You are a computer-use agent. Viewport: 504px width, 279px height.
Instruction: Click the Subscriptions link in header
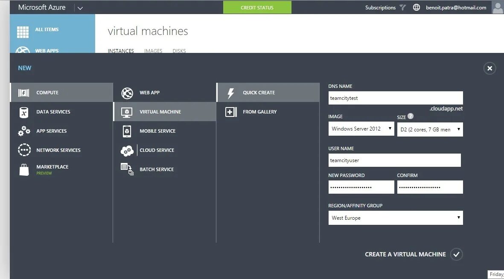[x=380, y=8]
